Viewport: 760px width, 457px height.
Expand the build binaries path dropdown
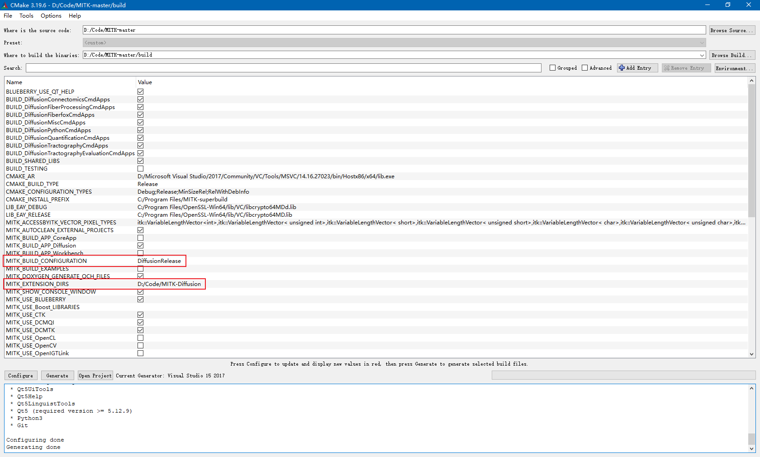pos(702,55)
